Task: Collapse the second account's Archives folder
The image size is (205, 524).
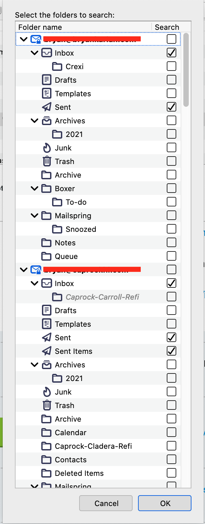Action: 35,365
